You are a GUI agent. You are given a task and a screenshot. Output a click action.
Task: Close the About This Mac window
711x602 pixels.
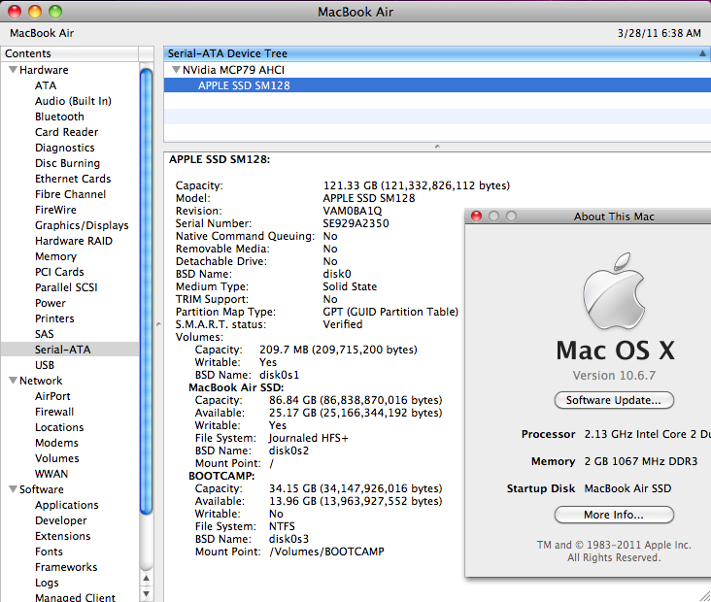pyautogui.click(x=476, y=217)
